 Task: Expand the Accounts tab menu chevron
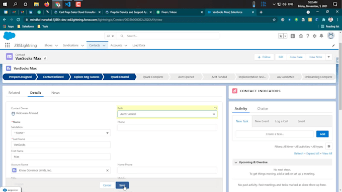click(x=126, y=46)
